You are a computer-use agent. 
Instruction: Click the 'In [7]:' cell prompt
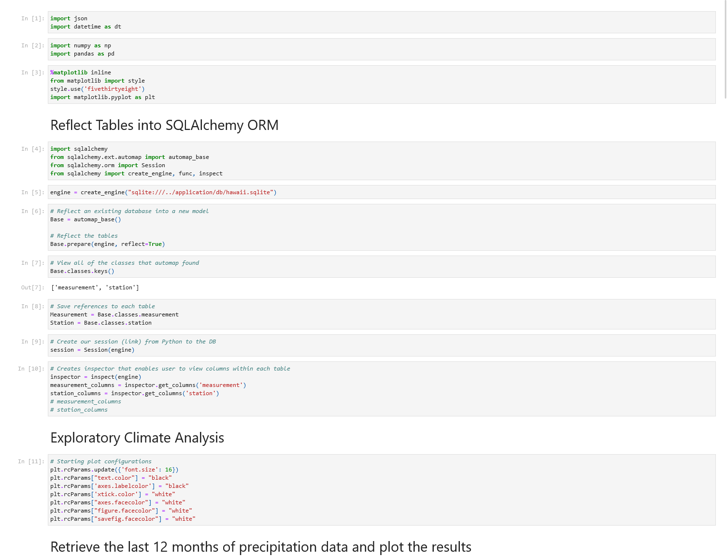(x=33, y=263)
